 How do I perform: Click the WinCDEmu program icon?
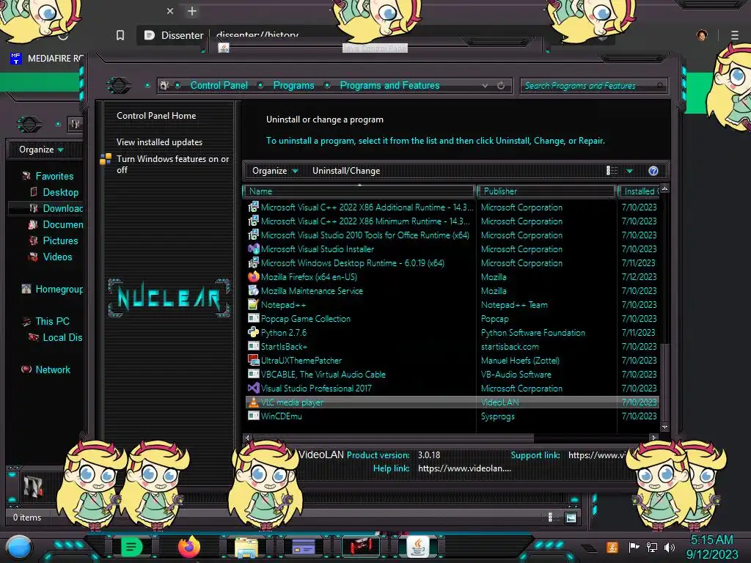pos(253,416)
